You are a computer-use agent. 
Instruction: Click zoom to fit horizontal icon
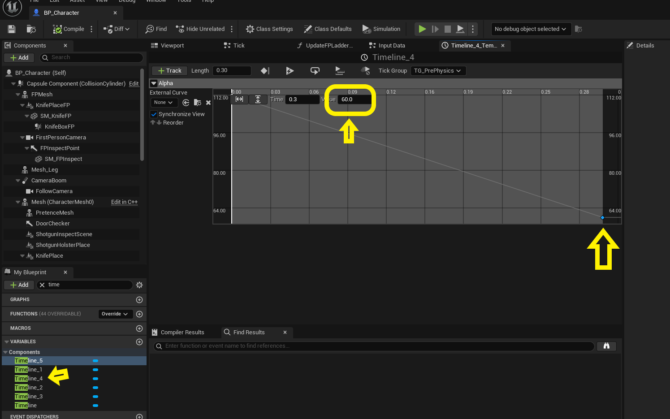239,99
